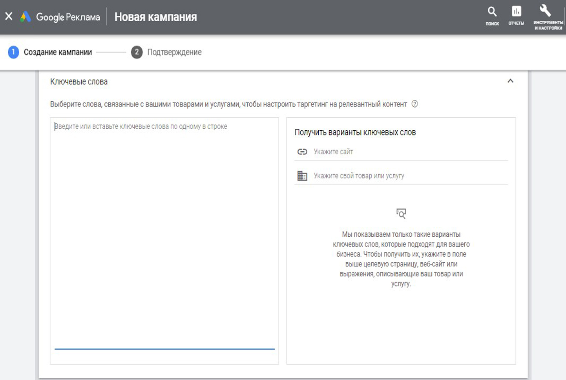Click the Укажите сайт input field
The image size is (566, 380).
(408, 152)
